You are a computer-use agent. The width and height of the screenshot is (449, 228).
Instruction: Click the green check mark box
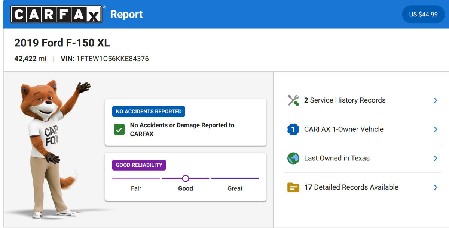coord(119,129)
